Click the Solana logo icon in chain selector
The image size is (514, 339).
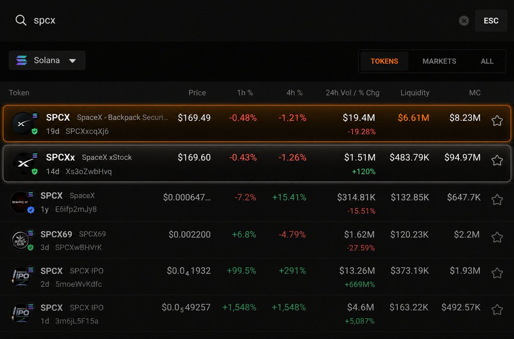21,60
